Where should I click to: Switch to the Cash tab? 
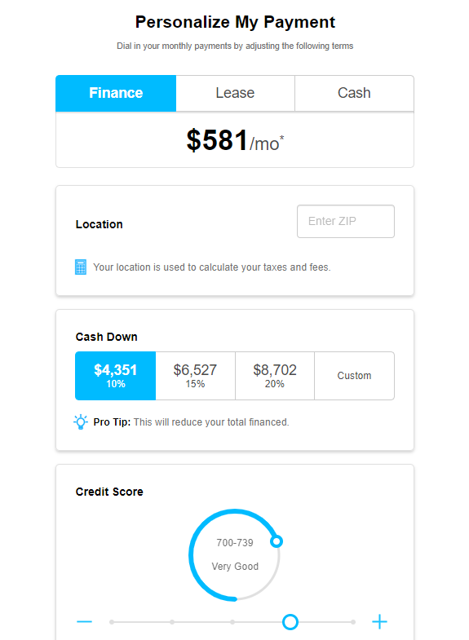pyautogui.click(x=354, y=93)
